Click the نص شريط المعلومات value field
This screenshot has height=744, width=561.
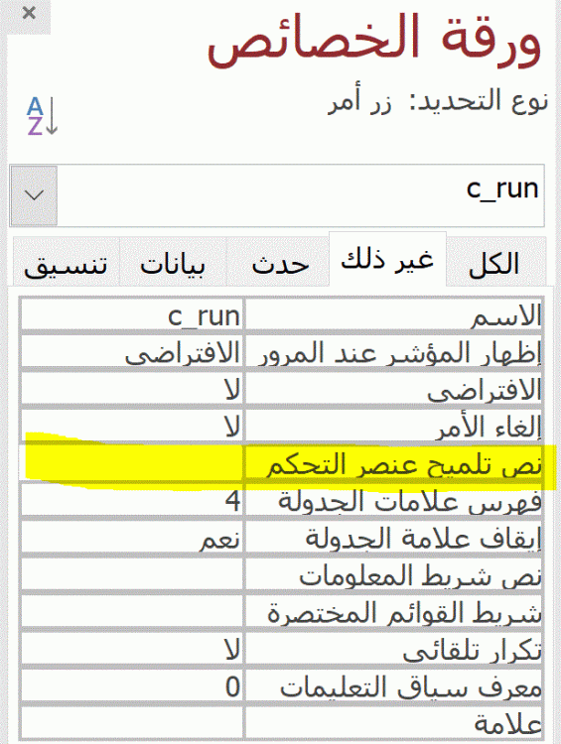click(132, 574)
